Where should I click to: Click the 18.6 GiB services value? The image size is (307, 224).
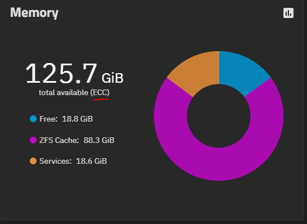[x=91, y=161]
